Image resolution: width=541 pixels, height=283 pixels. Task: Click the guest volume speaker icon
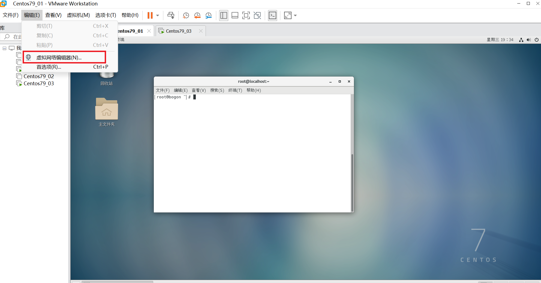529,40
